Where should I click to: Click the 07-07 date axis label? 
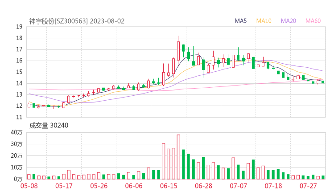tap(238, 186)
